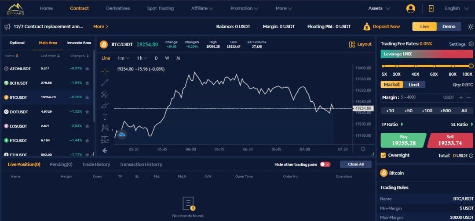Add +100 to the margin
This screenshot has width=475, height=221.
point(427,111)
